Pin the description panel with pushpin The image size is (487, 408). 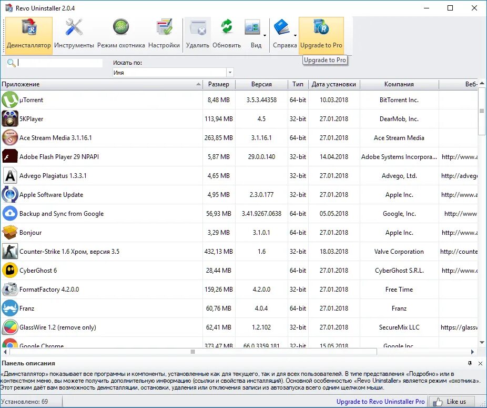coord(470,363)
